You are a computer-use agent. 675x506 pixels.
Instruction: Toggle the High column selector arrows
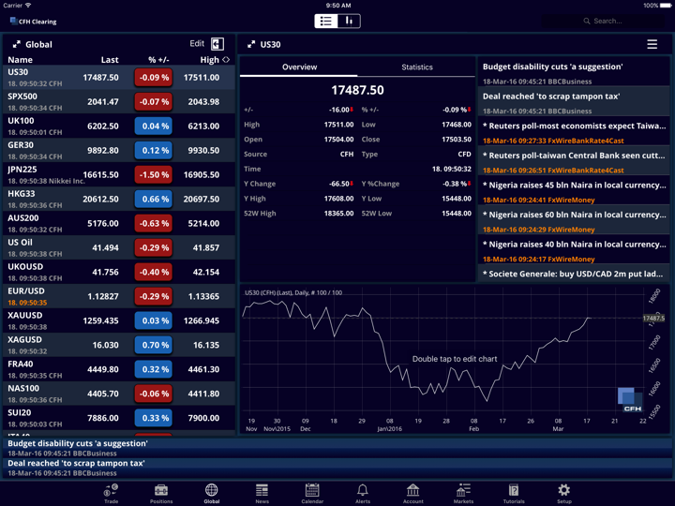[226, 60]
